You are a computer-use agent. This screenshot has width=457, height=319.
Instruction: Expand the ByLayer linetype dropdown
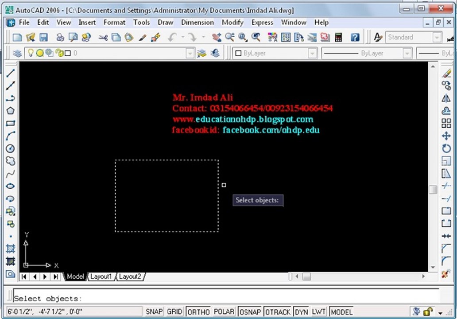[407, 53]
